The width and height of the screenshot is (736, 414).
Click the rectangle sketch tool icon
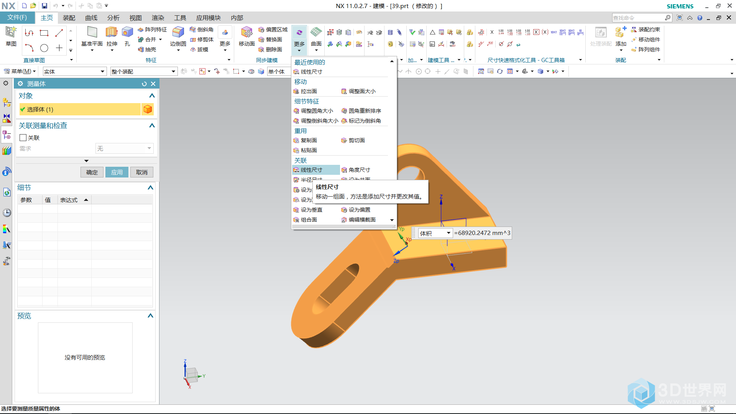tap(44, 33)
